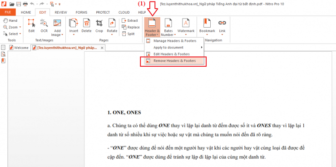The image size is (336, 167).
Task: Select the Hand tool
Action: pyautogui.click(x=10, y=20)
